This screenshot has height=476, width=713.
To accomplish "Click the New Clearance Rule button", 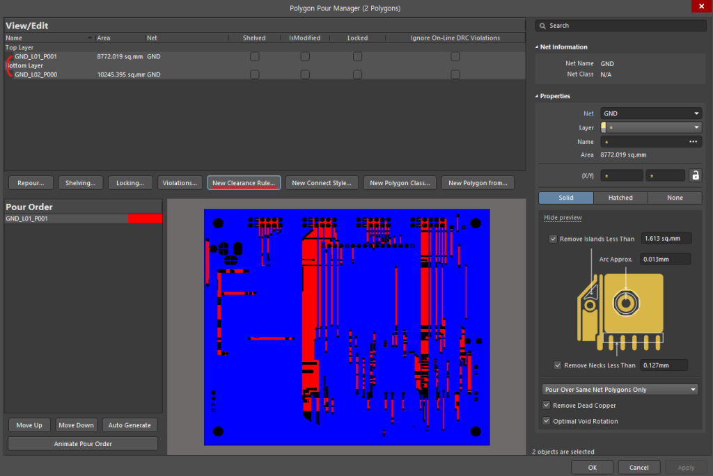I will [x=244, y=183].
